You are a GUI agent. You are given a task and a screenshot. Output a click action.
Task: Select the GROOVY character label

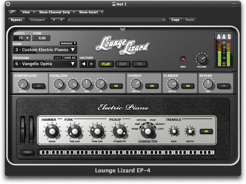click(x=160, y=124)
